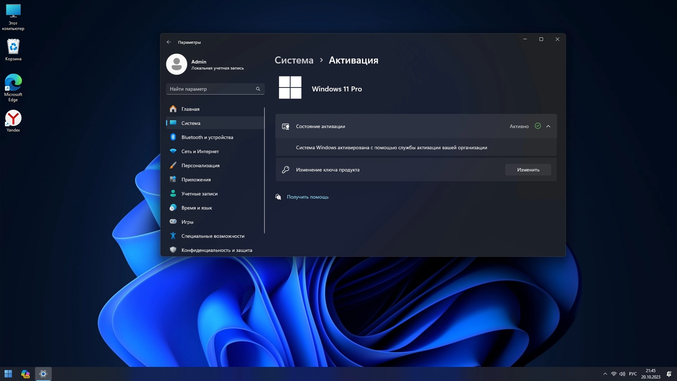Image resolution: width=677 pixels, height=381 pixels.
Task: Select Сеть и Интернет in sidebar
Action: coord(200,151)
